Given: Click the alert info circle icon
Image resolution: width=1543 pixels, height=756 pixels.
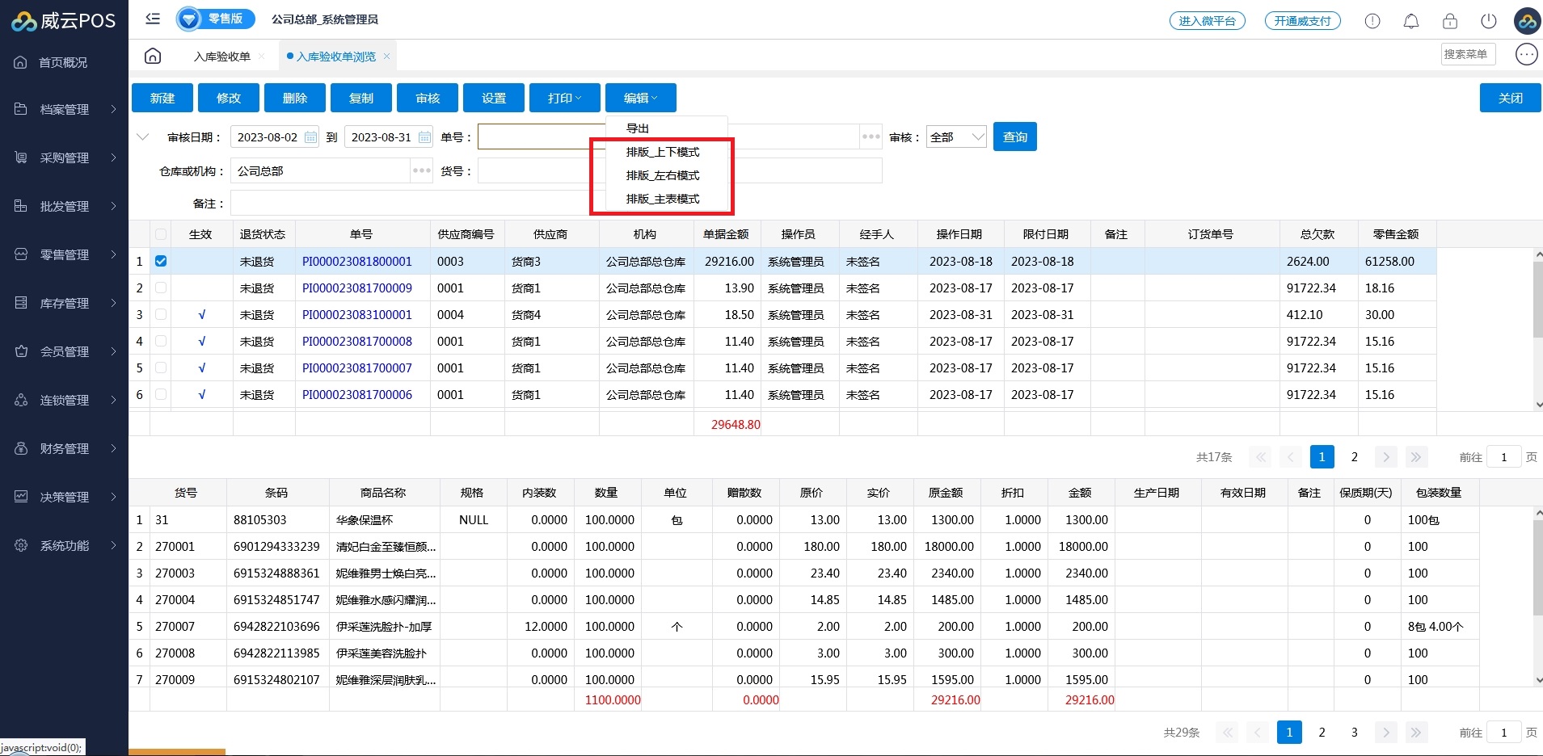Looking at the screenshot, I should click(x=1372, y=21).
